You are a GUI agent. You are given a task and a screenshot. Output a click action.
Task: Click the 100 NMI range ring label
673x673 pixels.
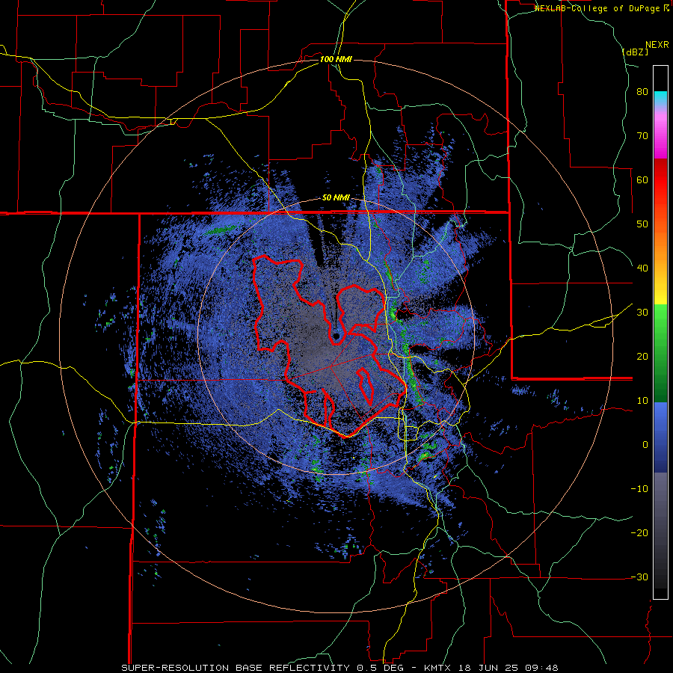pyautogui.click(x=336, y=59)
